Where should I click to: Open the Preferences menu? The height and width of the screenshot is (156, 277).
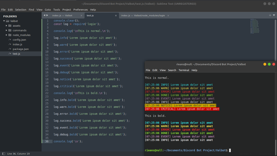[81, 10]
